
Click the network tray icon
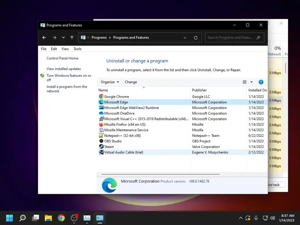[265, 218]
